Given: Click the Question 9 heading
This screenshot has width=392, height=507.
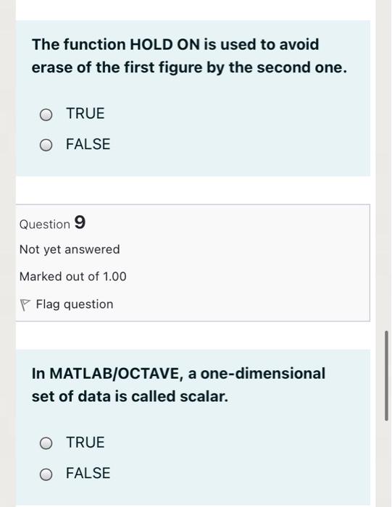Looking at the screenshot, I should coord(52,223).
